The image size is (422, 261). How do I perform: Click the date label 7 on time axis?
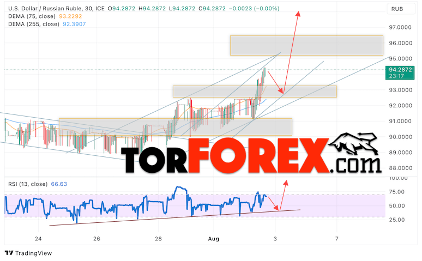[x=337, y=239]
